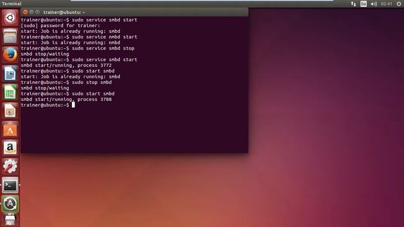Open Ubuntu Software Center
This screenshot has height=227, width=404.
point(10,129)
